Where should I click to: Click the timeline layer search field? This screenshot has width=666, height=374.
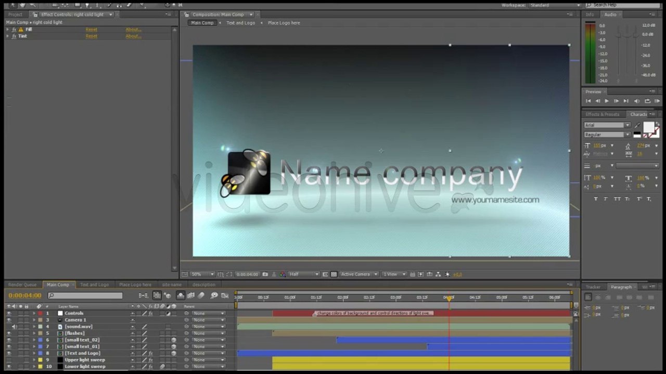click(x=85, y=296)
